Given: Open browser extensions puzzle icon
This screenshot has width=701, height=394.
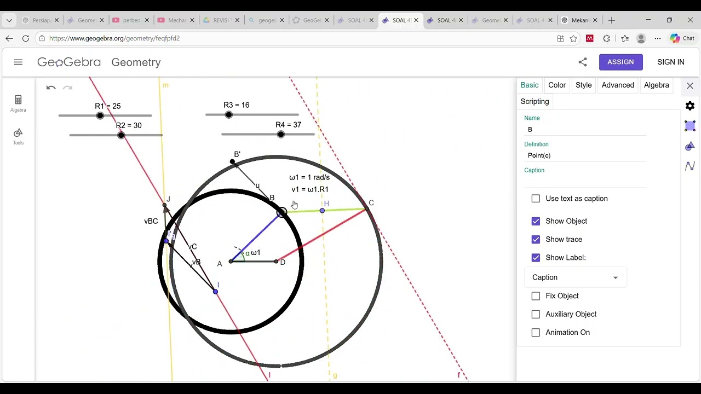Looking at the screenshot, I should click(x=606, y=38).
